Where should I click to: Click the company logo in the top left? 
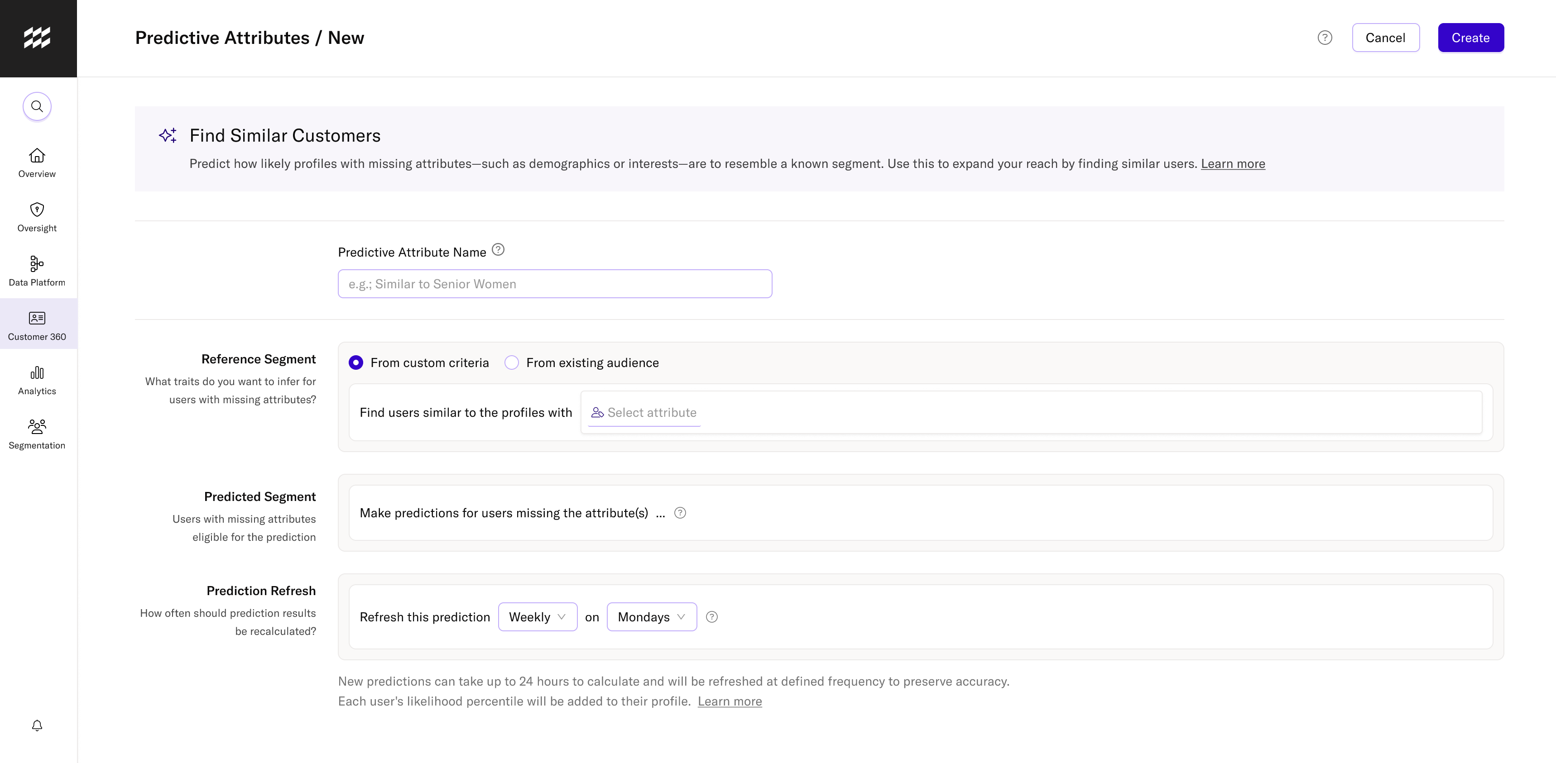[x=38, y=38]
